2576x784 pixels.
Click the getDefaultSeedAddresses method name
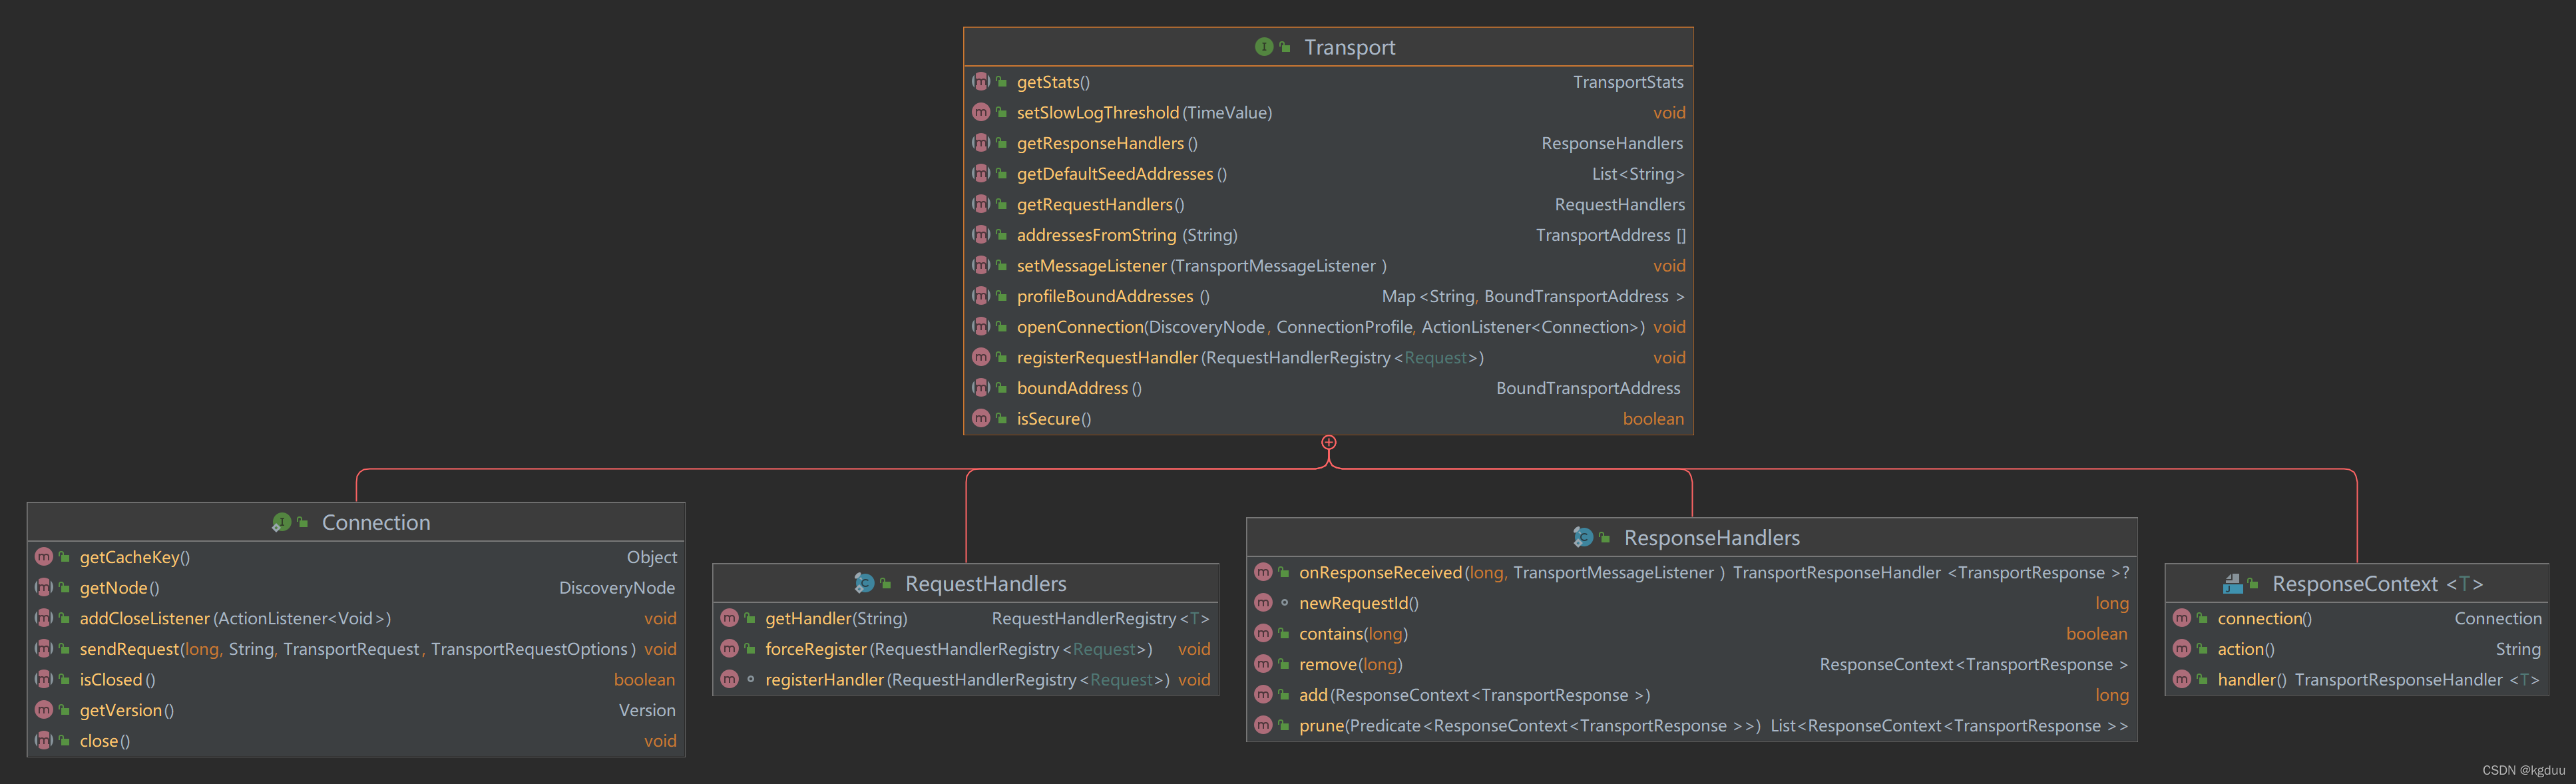click(1115, 174)
